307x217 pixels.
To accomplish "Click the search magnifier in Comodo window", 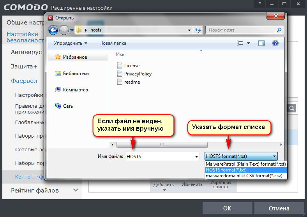I will (292, 108).
